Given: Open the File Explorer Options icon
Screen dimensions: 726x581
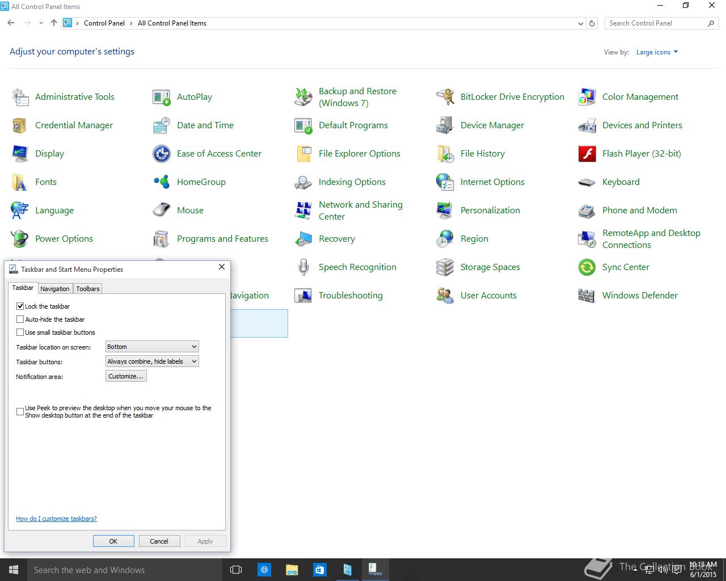Looking at the screenshot, I should (303, 154).
